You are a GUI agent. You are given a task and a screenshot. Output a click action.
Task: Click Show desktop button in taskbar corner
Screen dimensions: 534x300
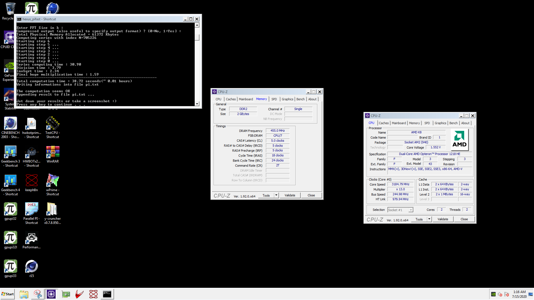coord(531,294)
